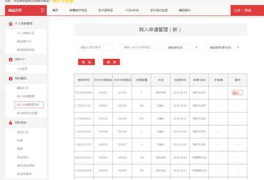Click the 200027 cell in the table

coord(122,145)
